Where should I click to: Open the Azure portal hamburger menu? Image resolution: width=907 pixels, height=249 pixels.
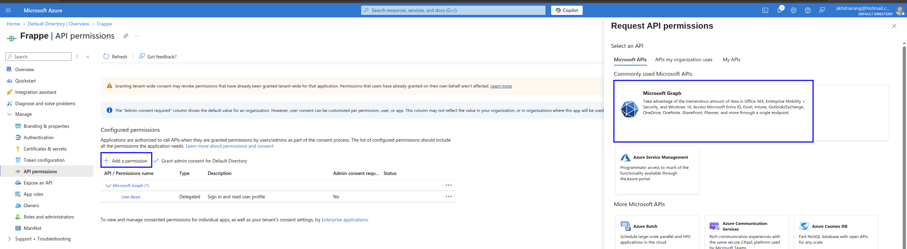click(x=8, y=10)
